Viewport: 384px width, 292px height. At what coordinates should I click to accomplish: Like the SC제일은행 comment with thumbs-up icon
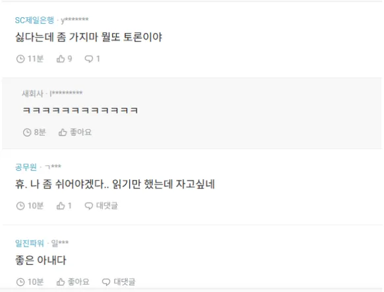point(61,59)
